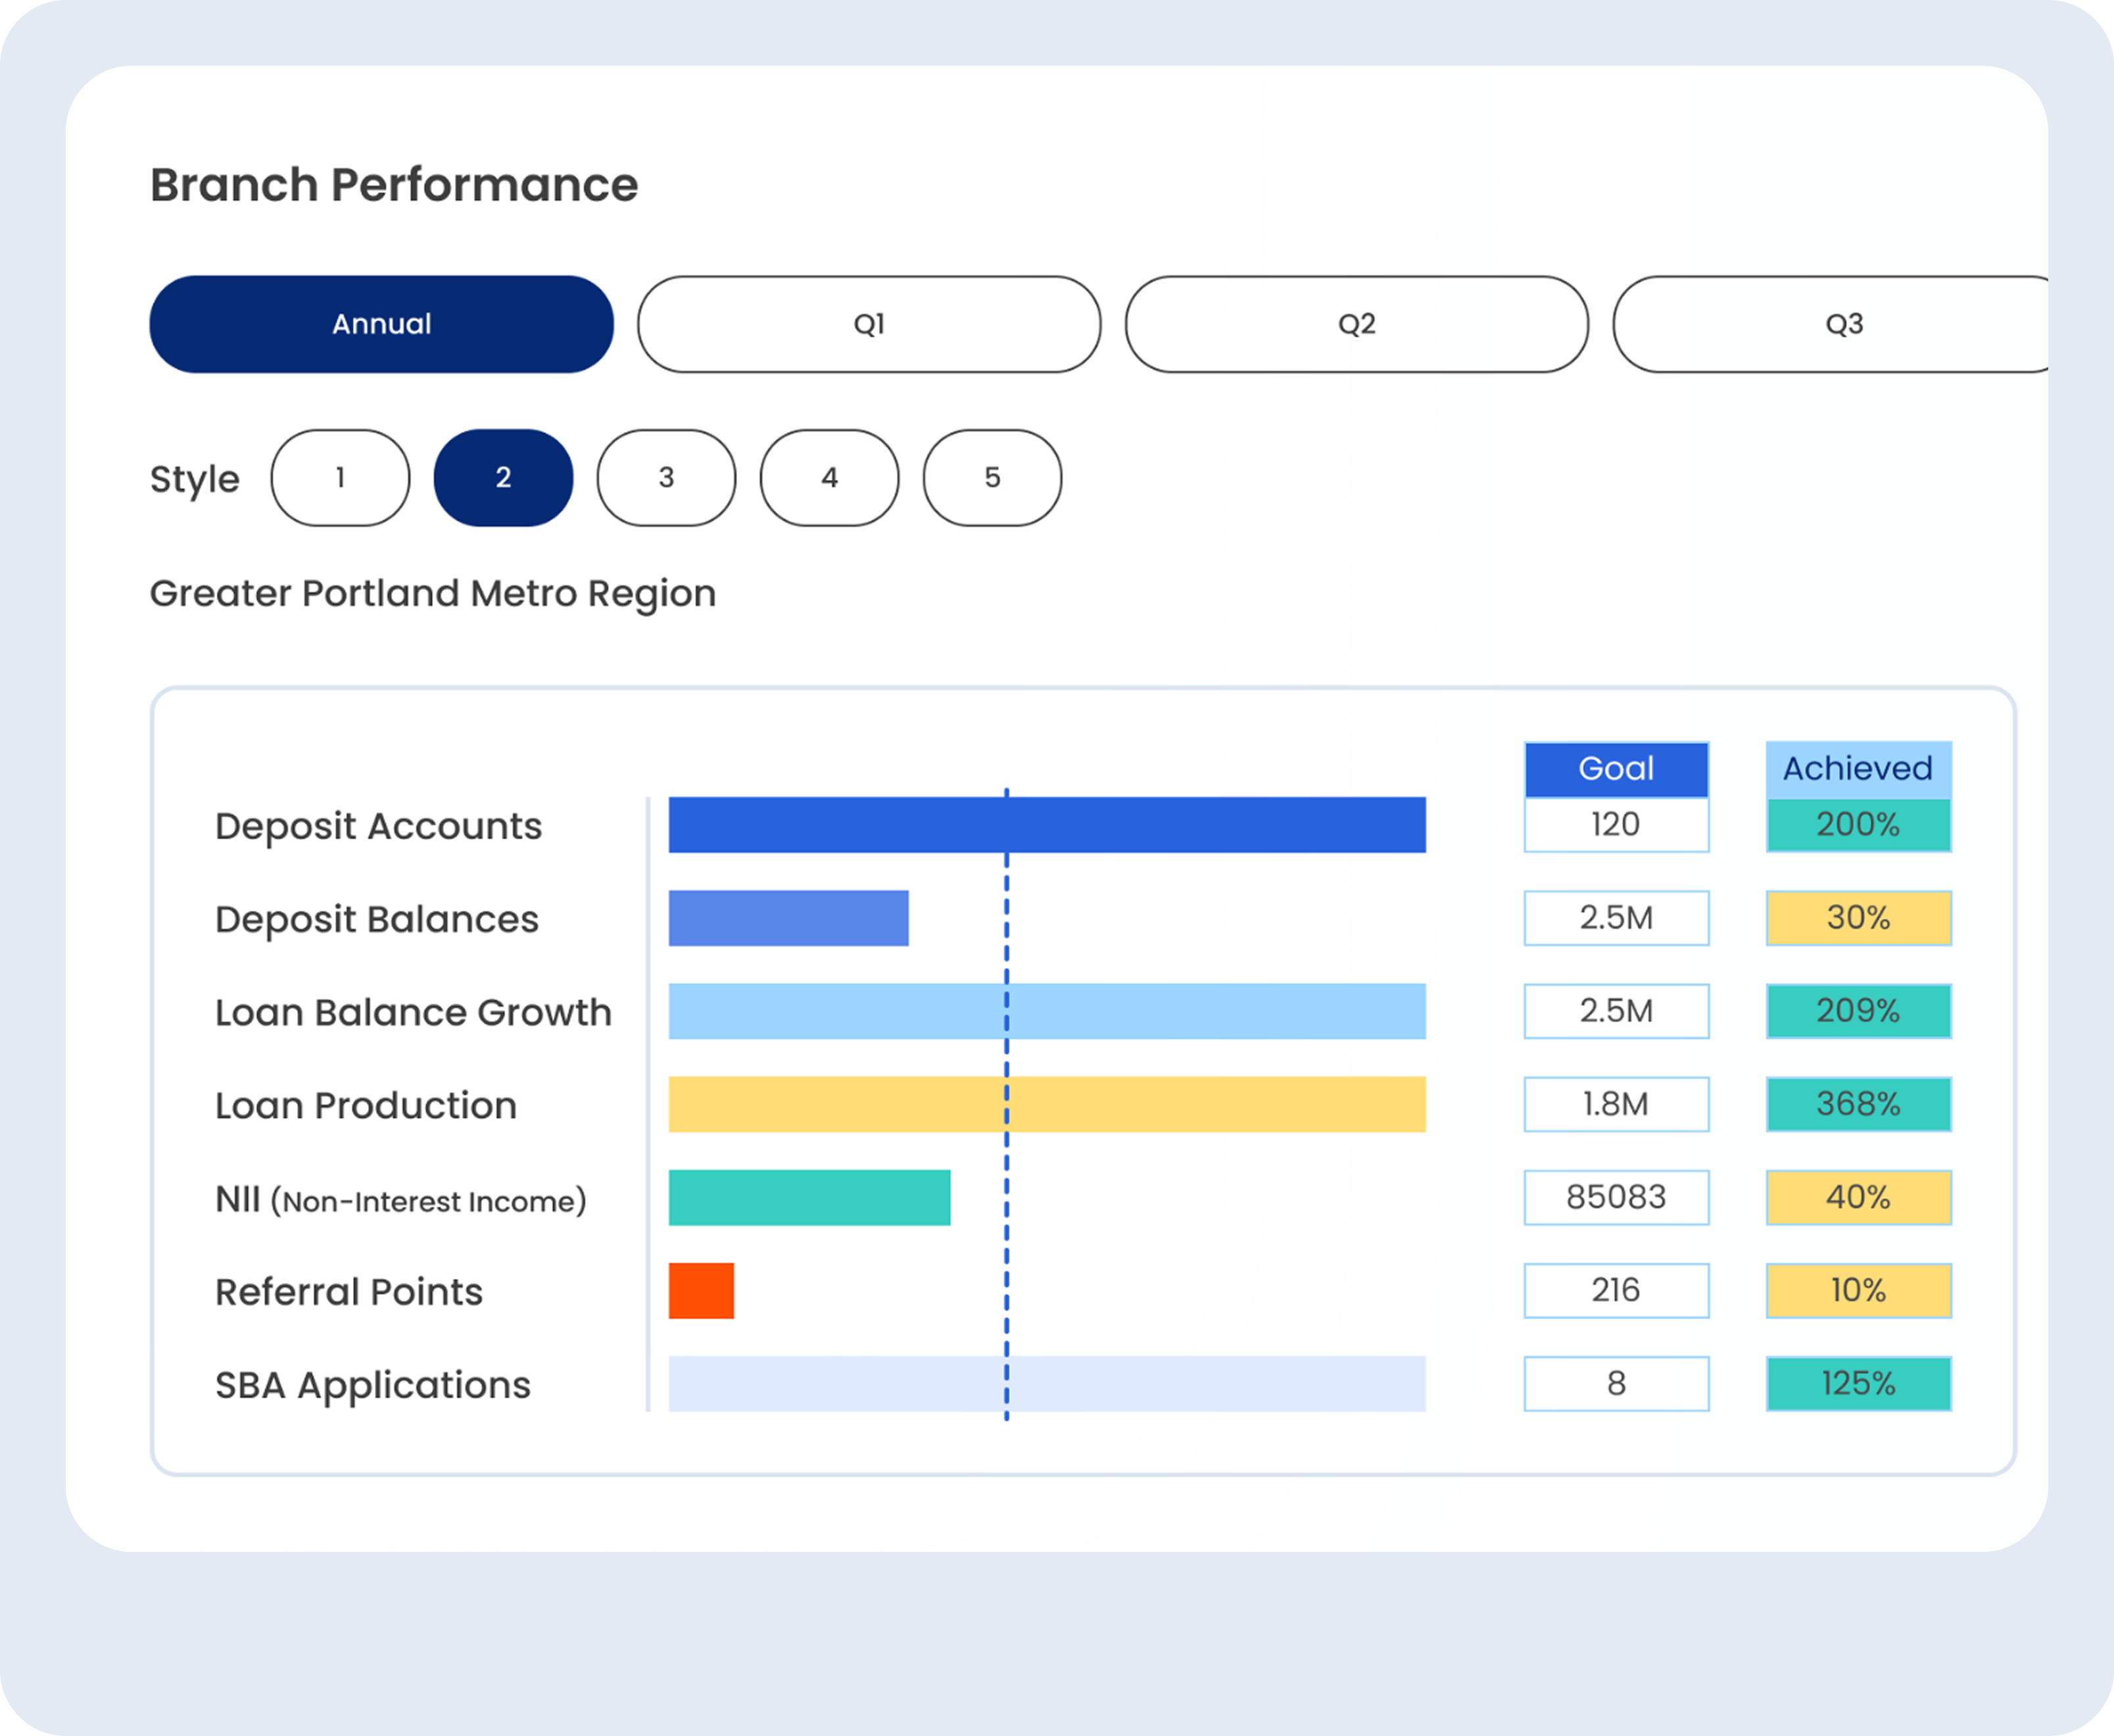
Task: Apply Style 4 to the chart
Action: coord(829,478)
